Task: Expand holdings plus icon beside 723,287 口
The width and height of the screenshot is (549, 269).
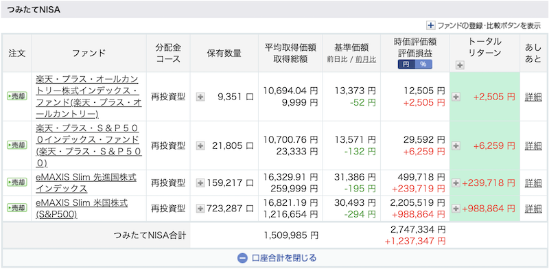Action: click(200, 209)
